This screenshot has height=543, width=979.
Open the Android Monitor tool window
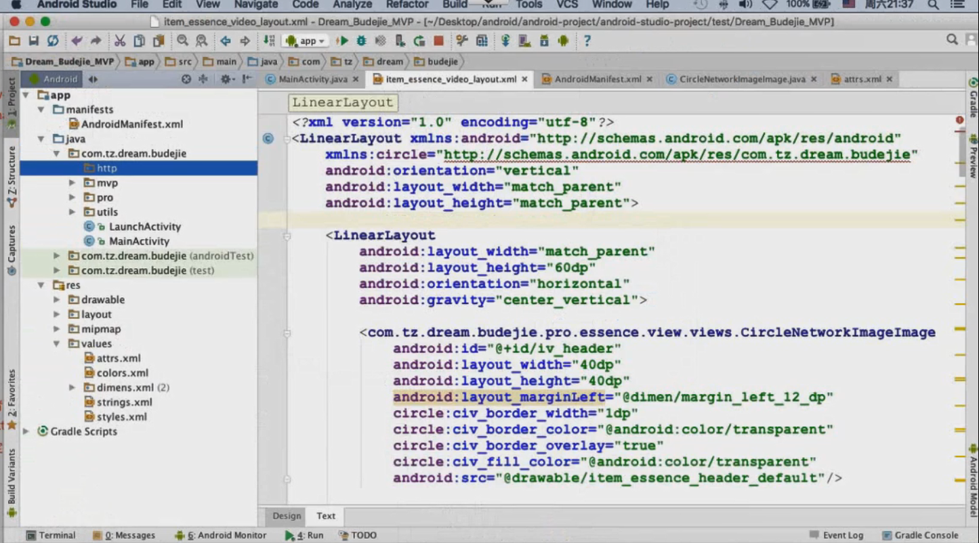[x=221, y=535]
